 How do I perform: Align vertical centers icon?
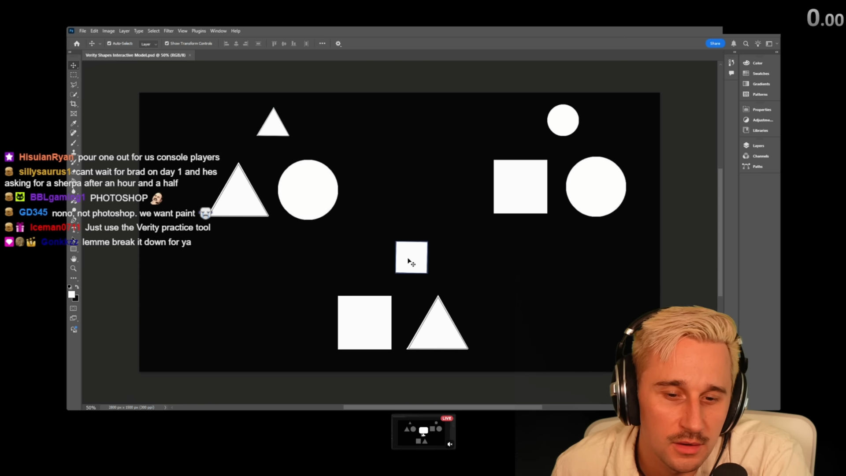[284, 44]
